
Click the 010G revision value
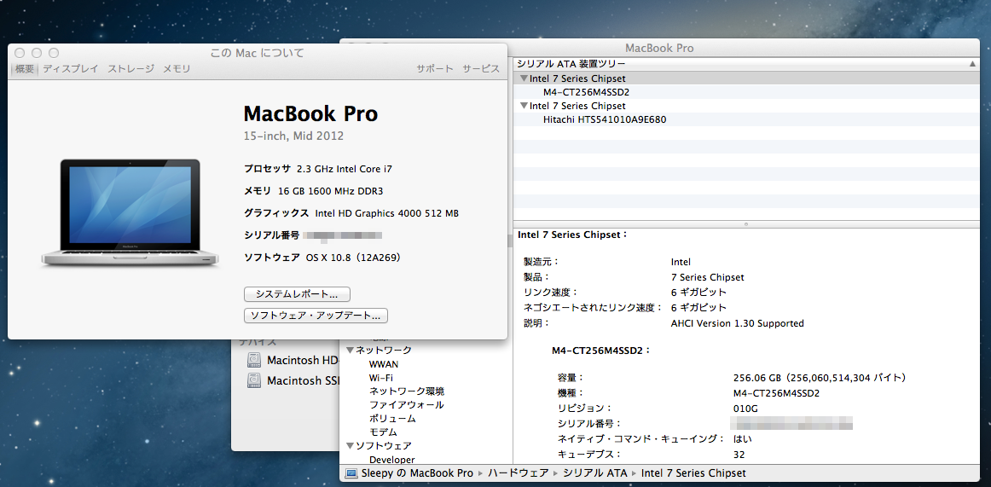point(745,408)
